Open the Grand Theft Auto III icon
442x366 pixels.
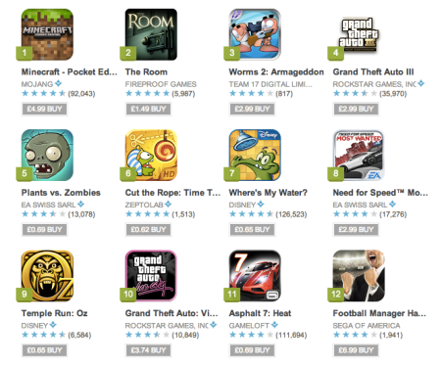359,34
